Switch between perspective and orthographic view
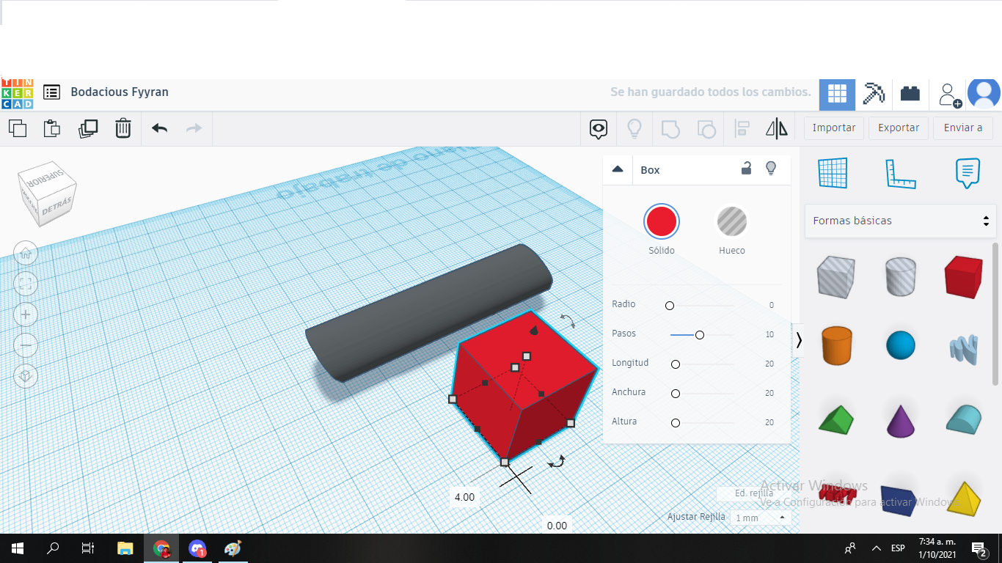 tap(26, 376)
